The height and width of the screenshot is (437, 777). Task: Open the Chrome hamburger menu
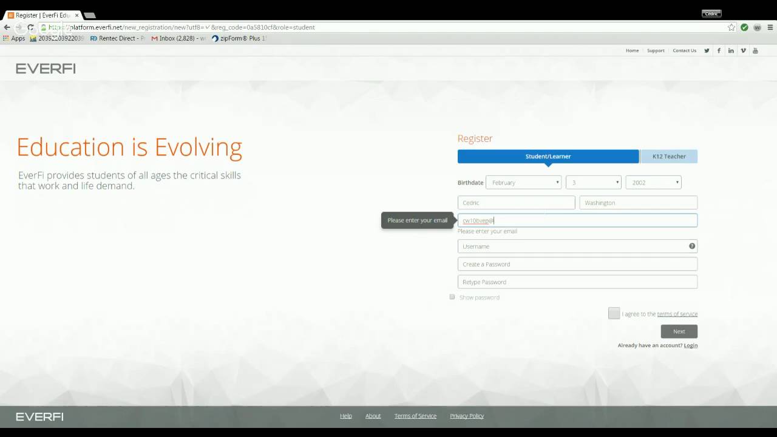tap(770, 27)
